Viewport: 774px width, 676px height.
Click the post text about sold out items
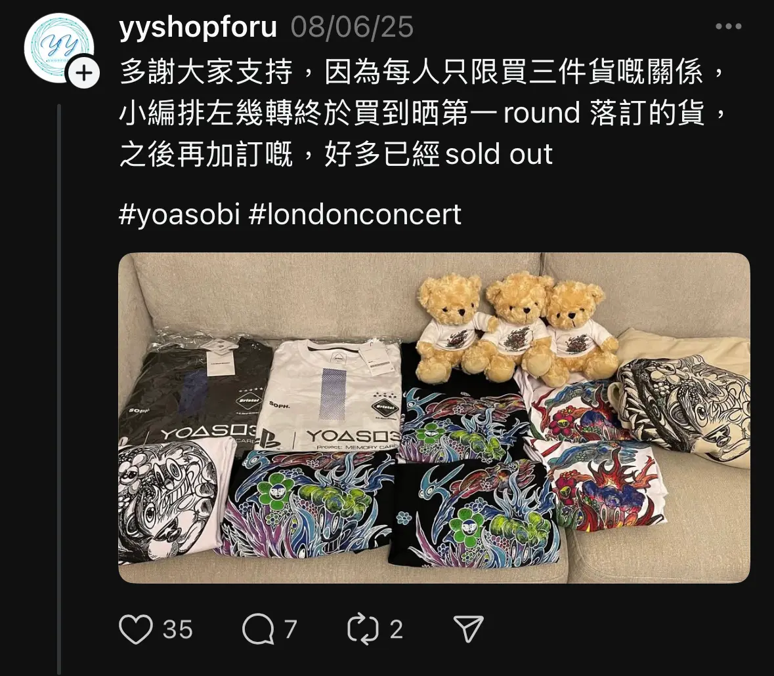pos(422,113)
